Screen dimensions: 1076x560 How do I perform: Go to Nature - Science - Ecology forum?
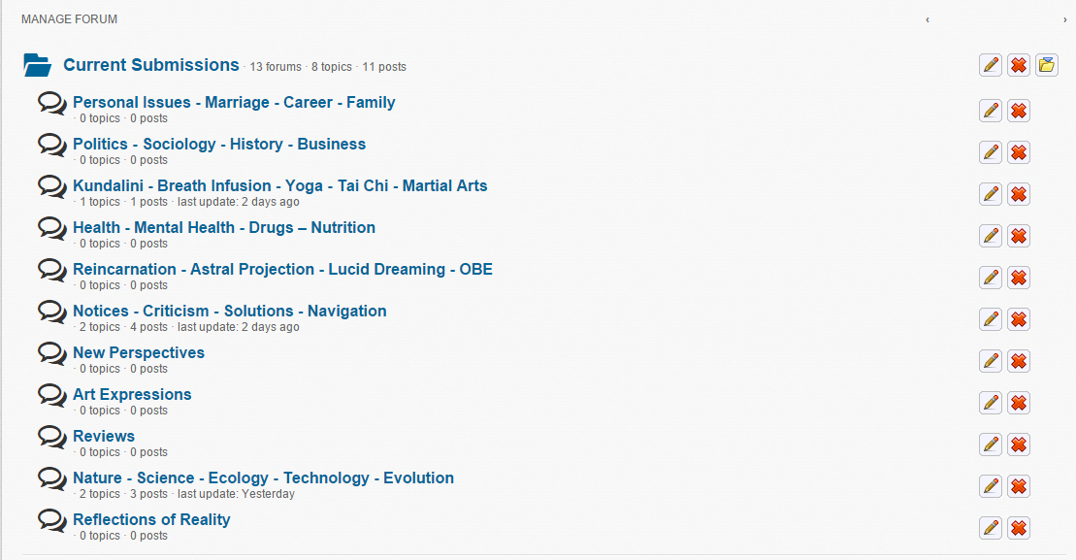263,478
